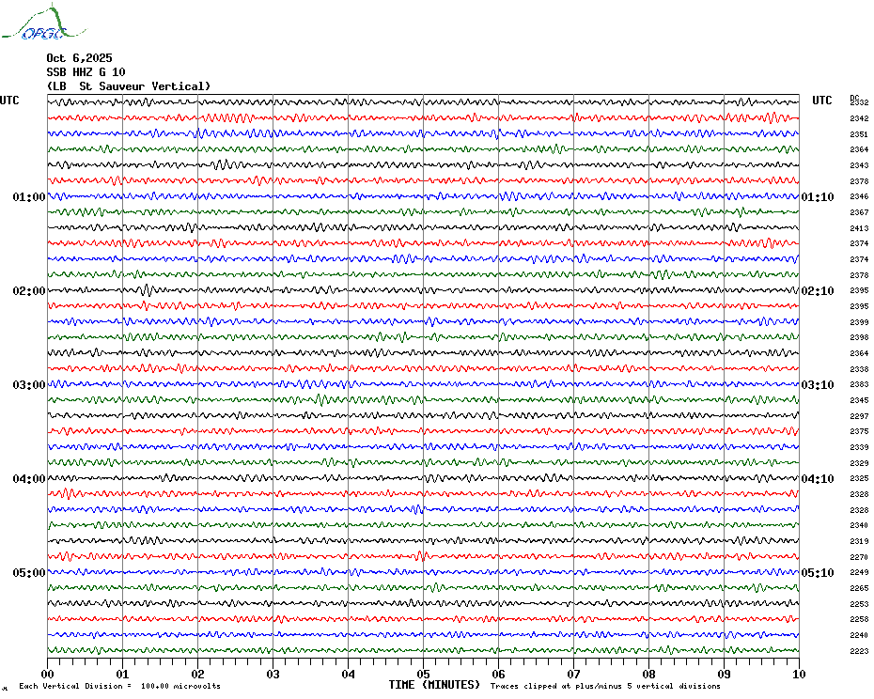The height and width of the screenshot is (699, 874).
Task: Click the '05:00' time label on left
Action: pyautogui.click(x=29, y=573)
